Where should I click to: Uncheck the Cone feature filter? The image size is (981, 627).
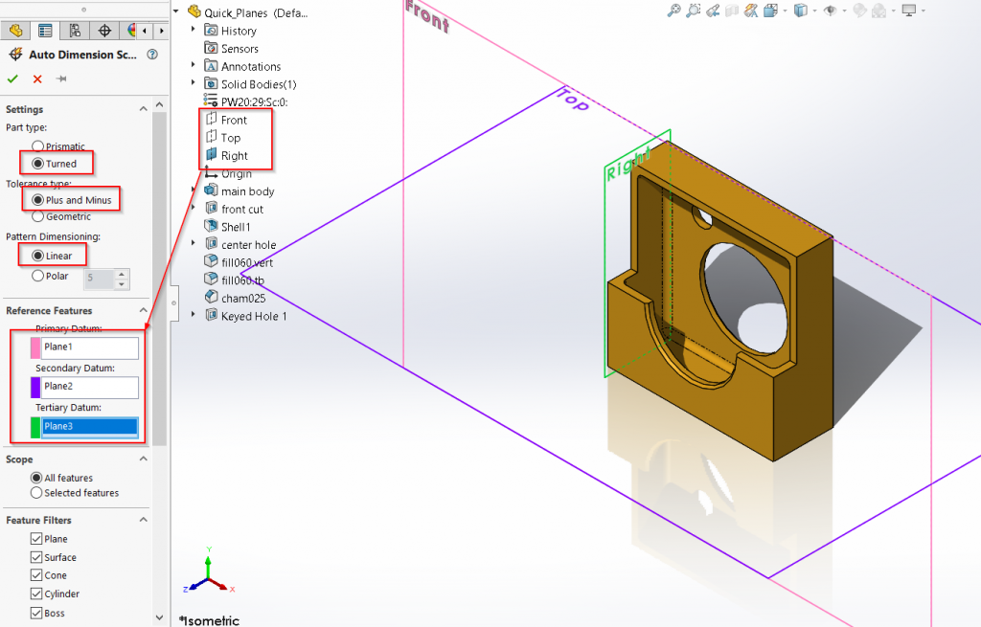tap(36, 575)
